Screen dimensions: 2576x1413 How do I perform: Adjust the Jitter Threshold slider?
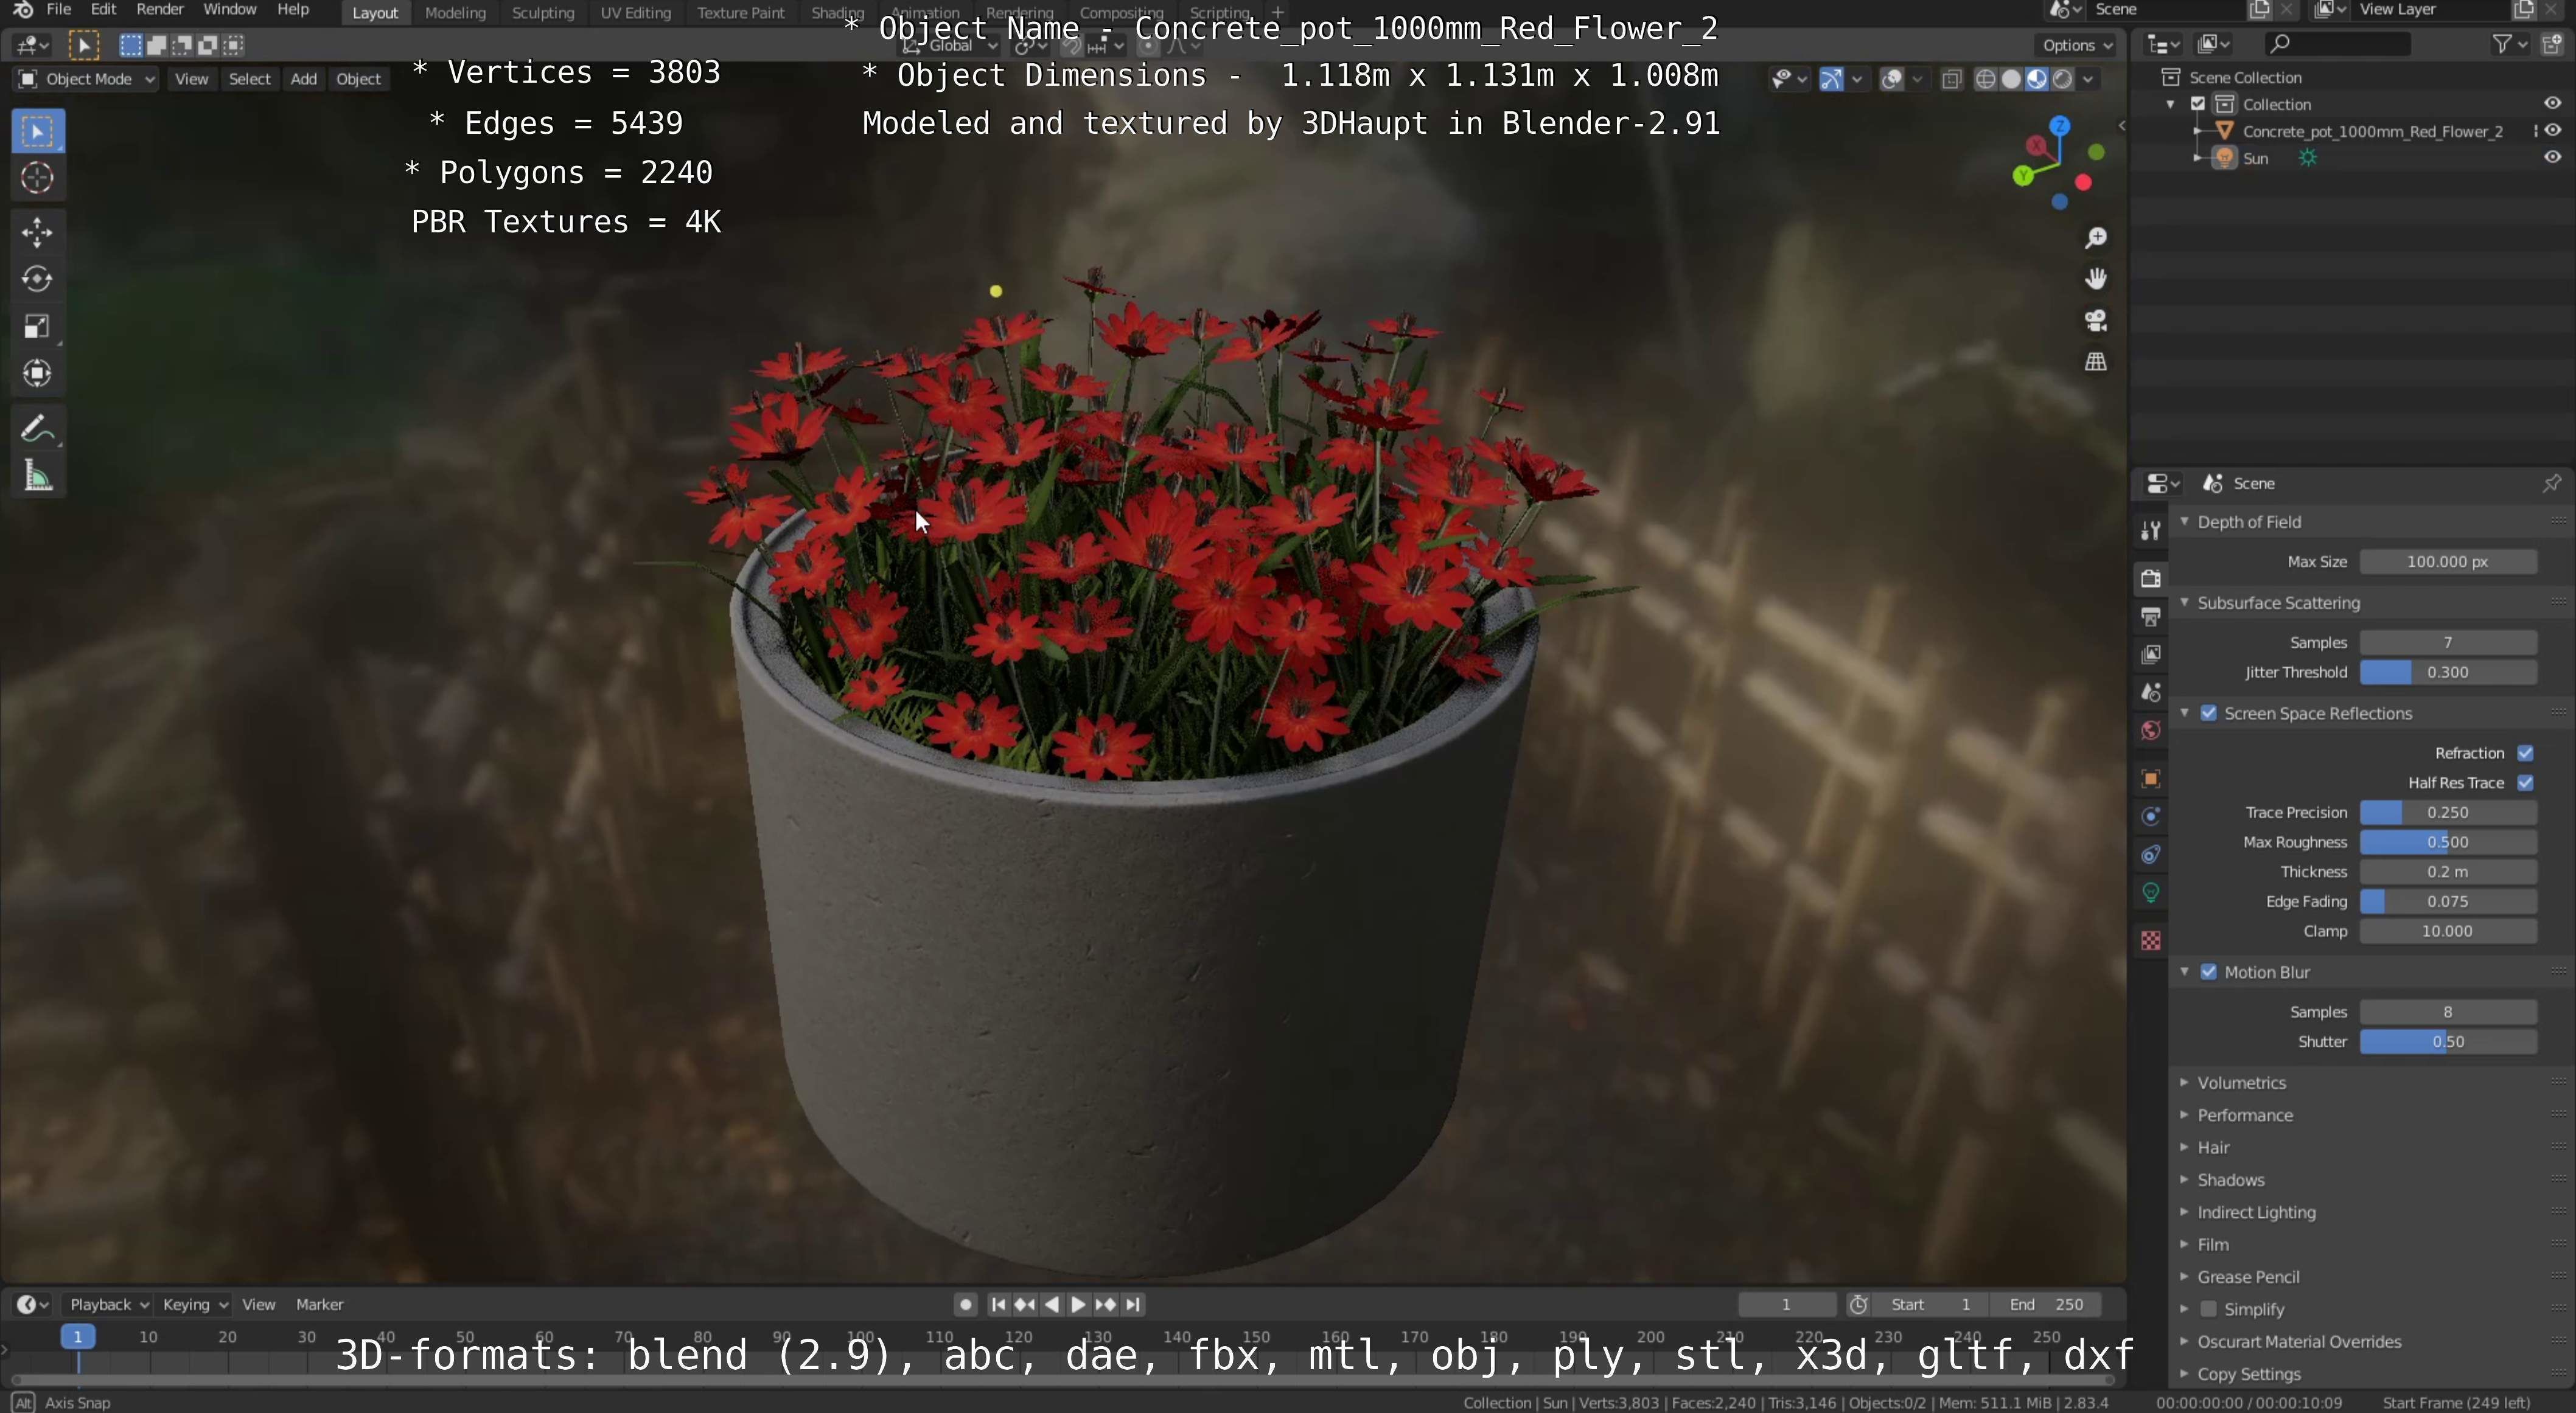point(2448,673)
